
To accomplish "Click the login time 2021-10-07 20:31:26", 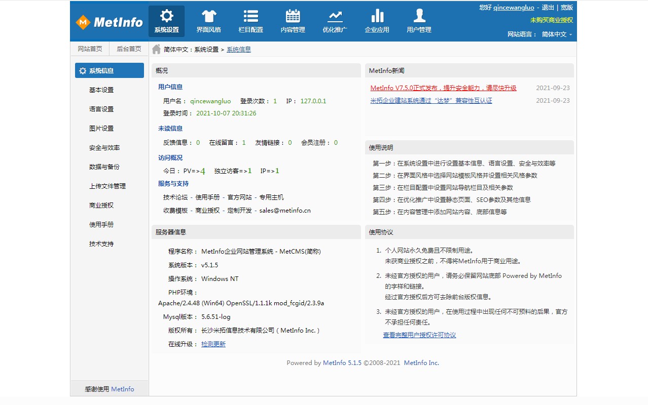I will point(226,113).
